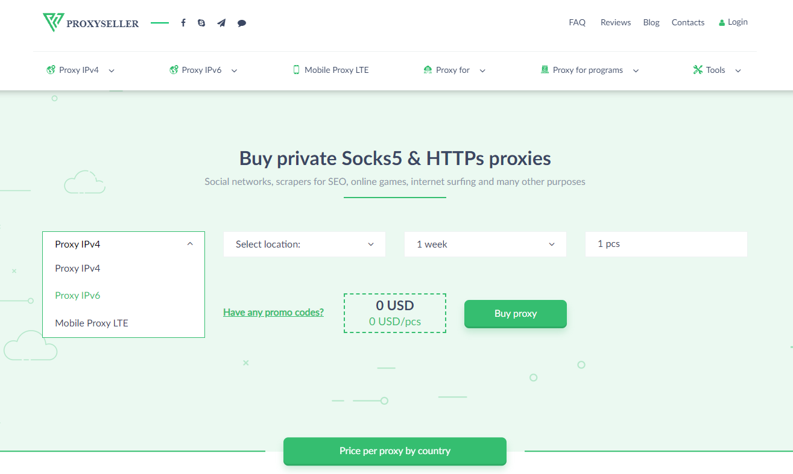The height and width of the screenshot is (474, 793).
Task: Open the Skype contact icon
Action: (x=201, y=23)
